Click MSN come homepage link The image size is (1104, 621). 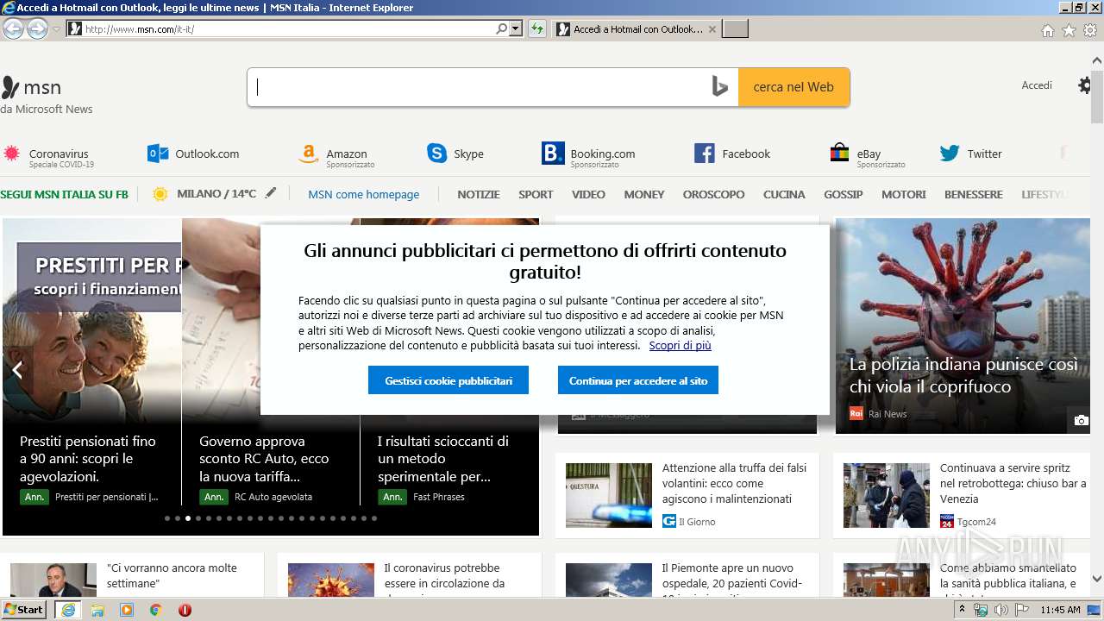point(364,194)
